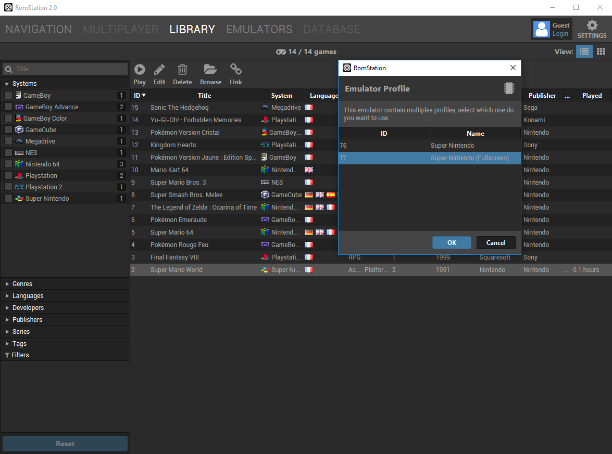Expand the Languages filter section
The height and width of the screenshot is (454, 612).
pos(7,296)
